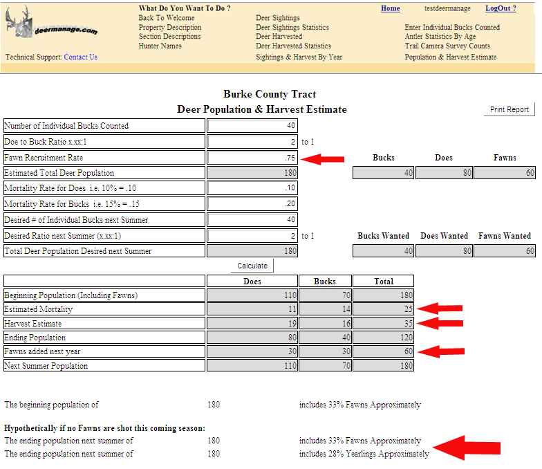Click 'includes 28% Yearlings Approximately' text
This screenshot has width=542, height=469.
pos(364,454)
